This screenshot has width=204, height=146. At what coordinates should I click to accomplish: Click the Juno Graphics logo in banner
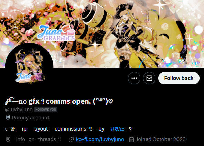click(56, 33)
